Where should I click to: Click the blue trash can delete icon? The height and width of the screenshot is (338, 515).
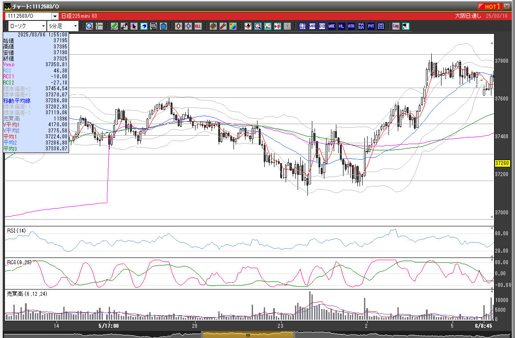click(x=163, y=26)
